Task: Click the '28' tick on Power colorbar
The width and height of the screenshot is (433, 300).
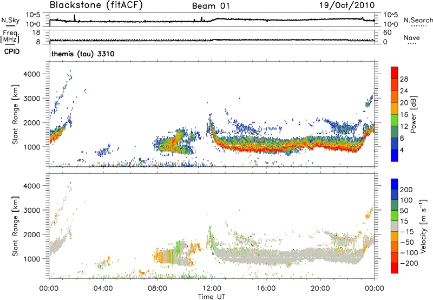Action: click(404, 79)
